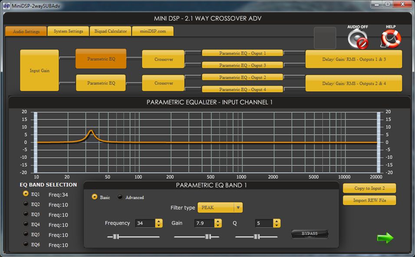Image resolution: width=415 pixels, height=257 pixels.
Task: Open Delay/Gain/RMS - Outputs 2 & 4
Action: [x=354, y=83]
